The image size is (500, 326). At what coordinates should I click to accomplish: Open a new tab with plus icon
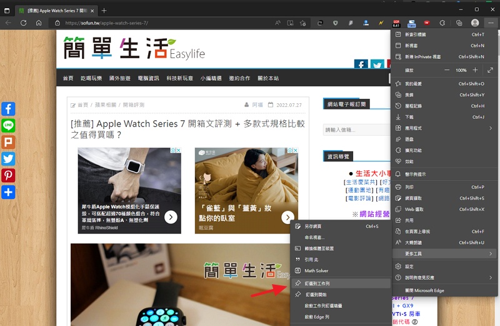pos(104,11)
